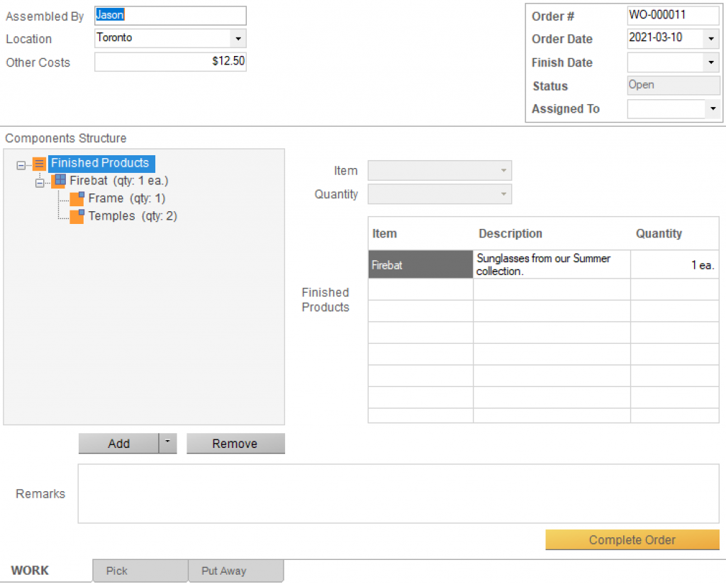
Task: Select the Firebat row in the table
Action: click(420, 265)
